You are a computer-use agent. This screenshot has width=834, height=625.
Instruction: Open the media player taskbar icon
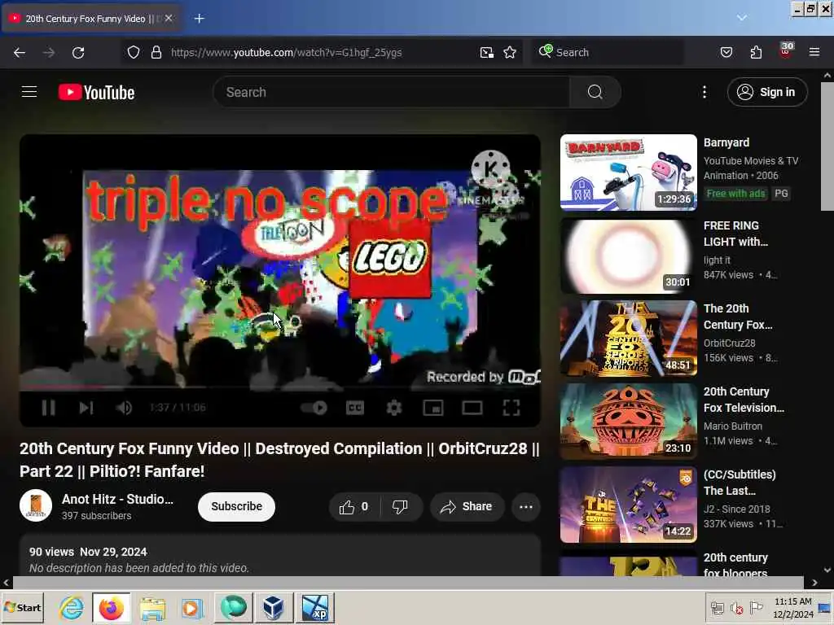191,607
